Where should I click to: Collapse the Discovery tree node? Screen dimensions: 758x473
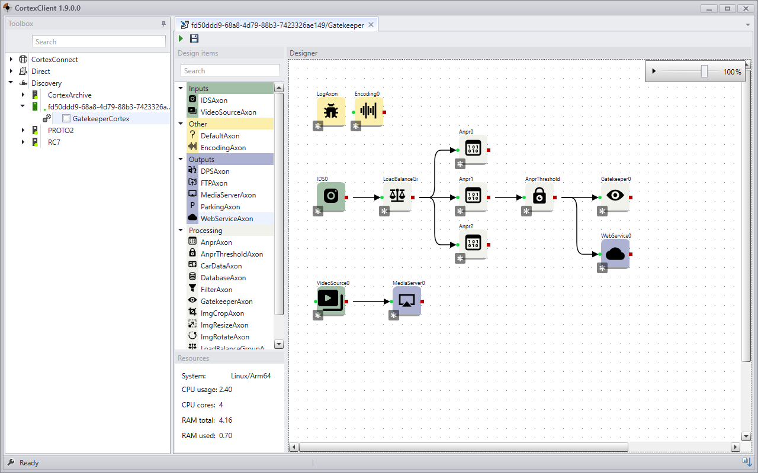point(11,83)
